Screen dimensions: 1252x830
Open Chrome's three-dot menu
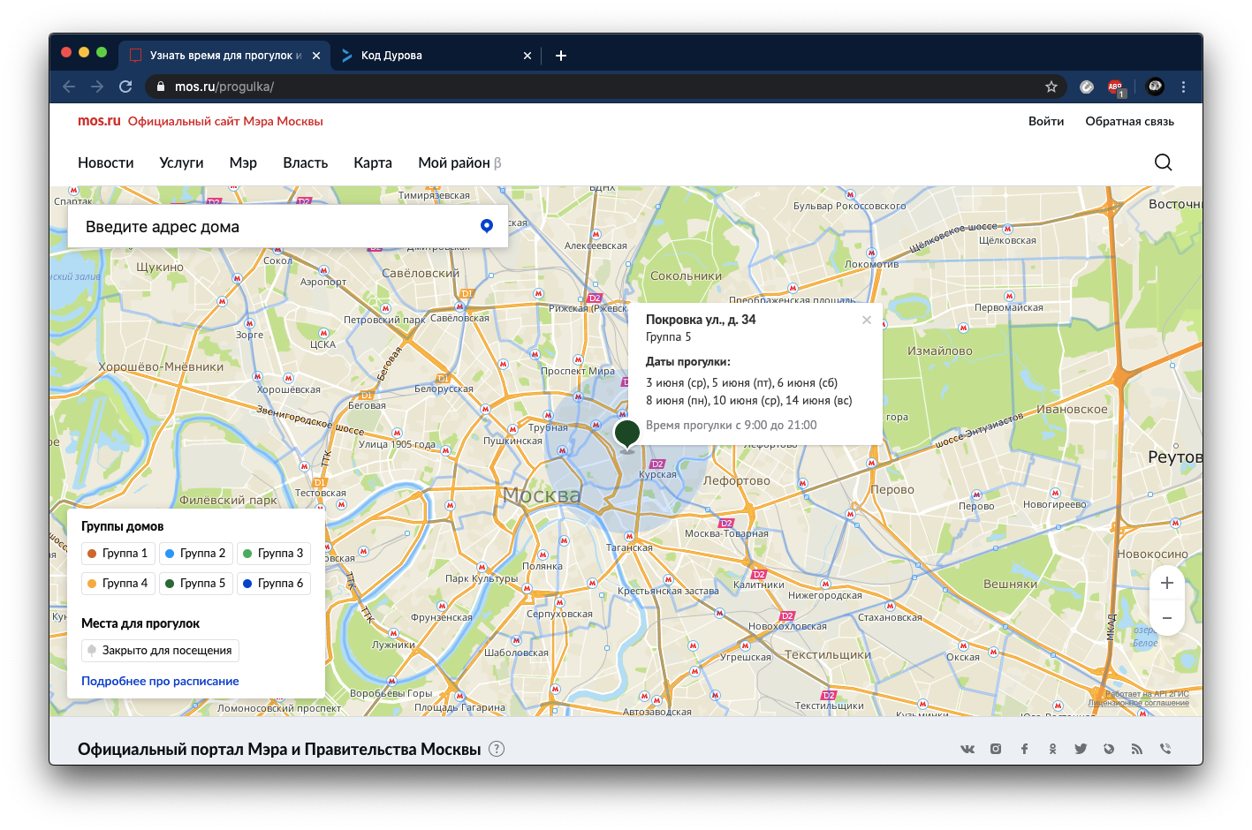pos(1183,87)
